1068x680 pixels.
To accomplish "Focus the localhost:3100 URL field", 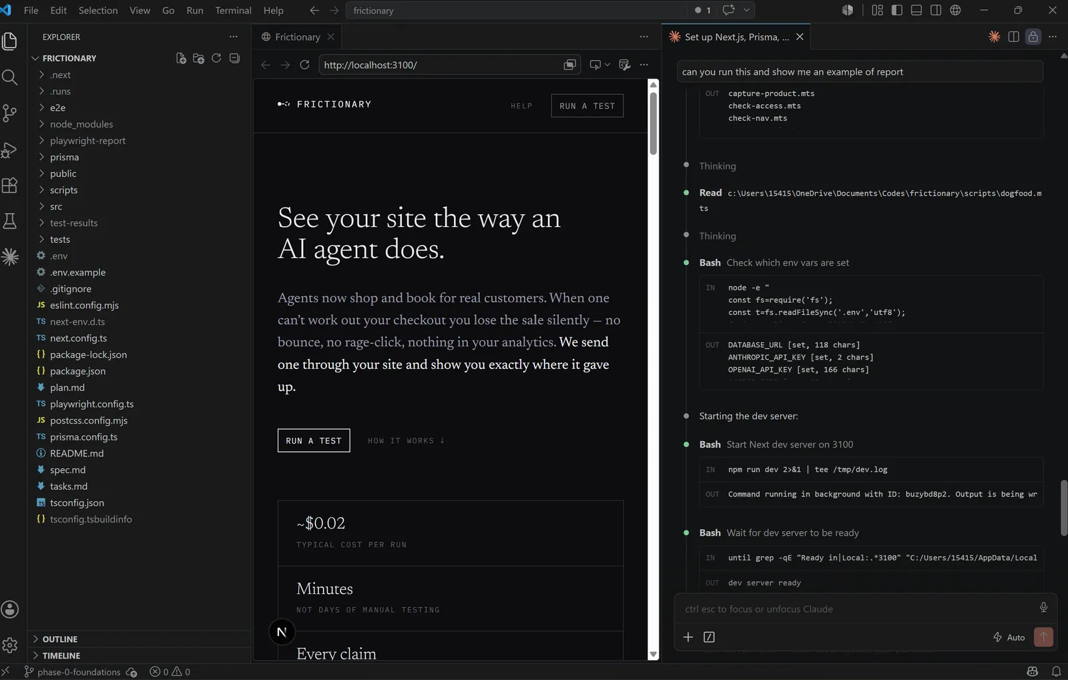I will tap(442, 65).
